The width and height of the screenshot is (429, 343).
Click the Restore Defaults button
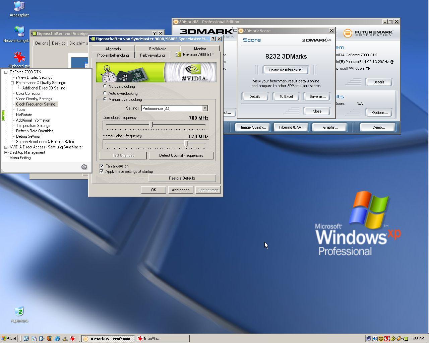coord(182,178)
